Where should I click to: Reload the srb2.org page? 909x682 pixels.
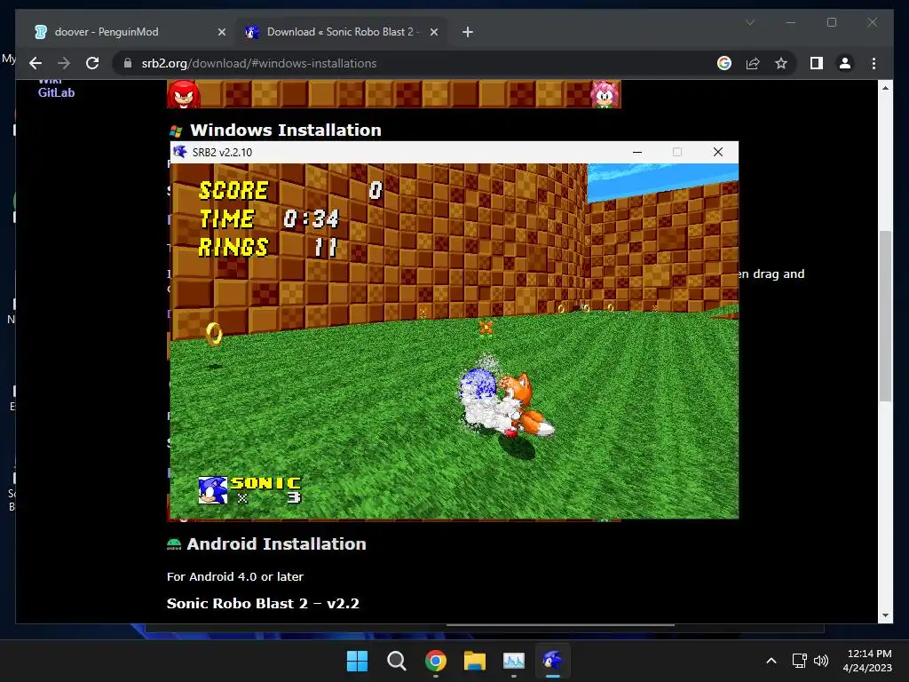click(92, 63)
